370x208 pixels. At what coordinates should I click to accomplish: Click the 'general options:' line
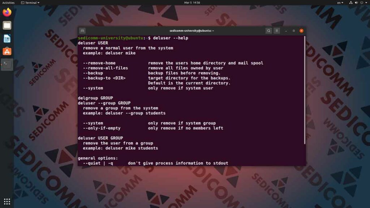98,158
